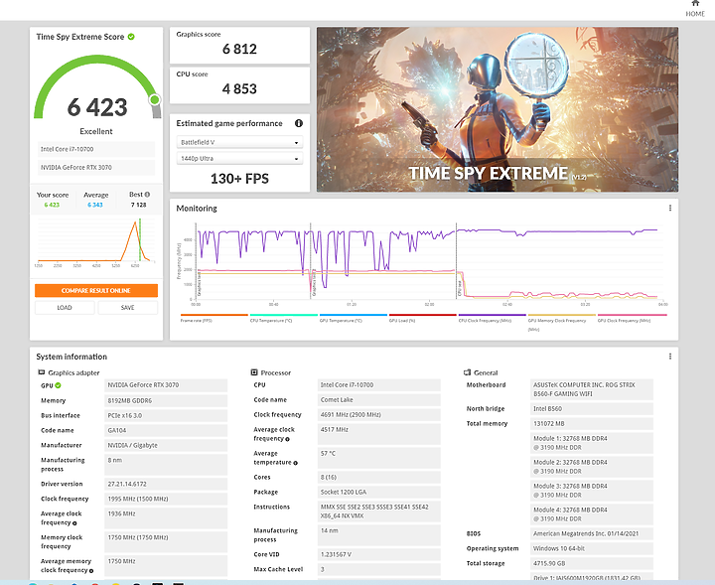Click the Graphics score value 6 812
The width and height of the screenshot is (715, 585).
(239, 49)
